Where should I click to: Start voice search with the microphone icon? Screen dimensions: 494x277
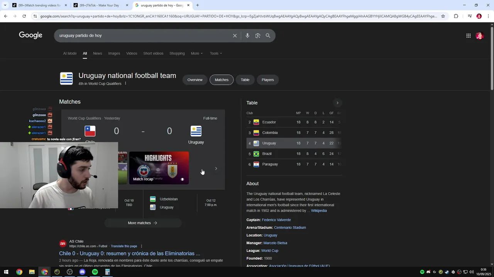[x=247, y=35]
